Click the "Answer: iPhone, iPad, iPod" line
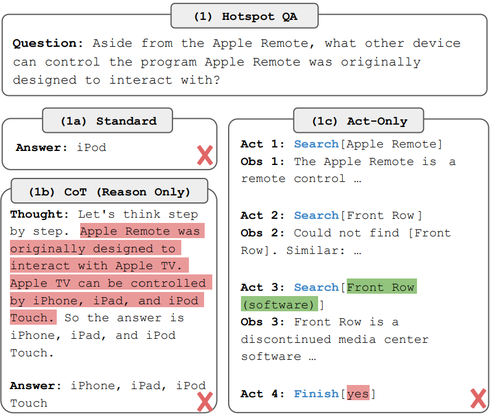The height and width of the screenshot is (416, 493). [108, 385]
